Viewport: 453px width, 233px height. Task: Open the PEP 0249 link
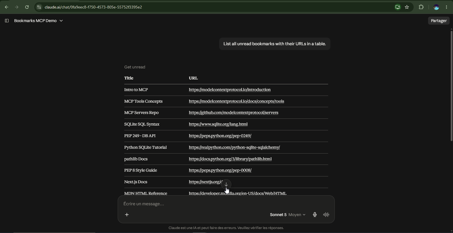click(220, 136)
